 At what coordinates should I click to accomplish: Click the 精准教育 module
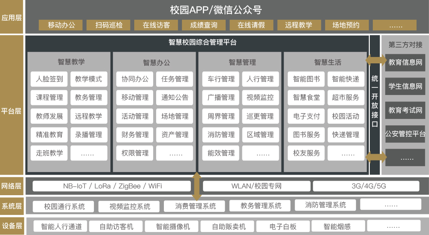(49, 134)
